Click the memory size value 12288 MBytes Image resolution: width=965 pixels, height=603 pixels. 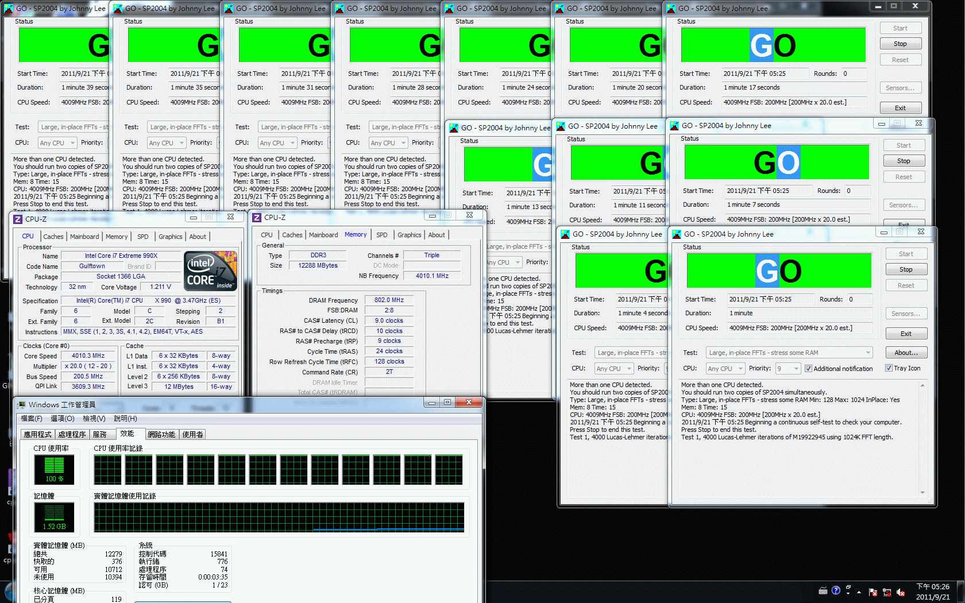pyautogui.click(x=318, y=265)
